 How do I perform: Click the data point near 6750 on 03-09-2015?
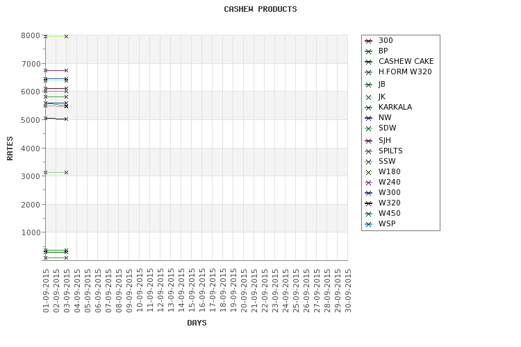coord(66,70)
